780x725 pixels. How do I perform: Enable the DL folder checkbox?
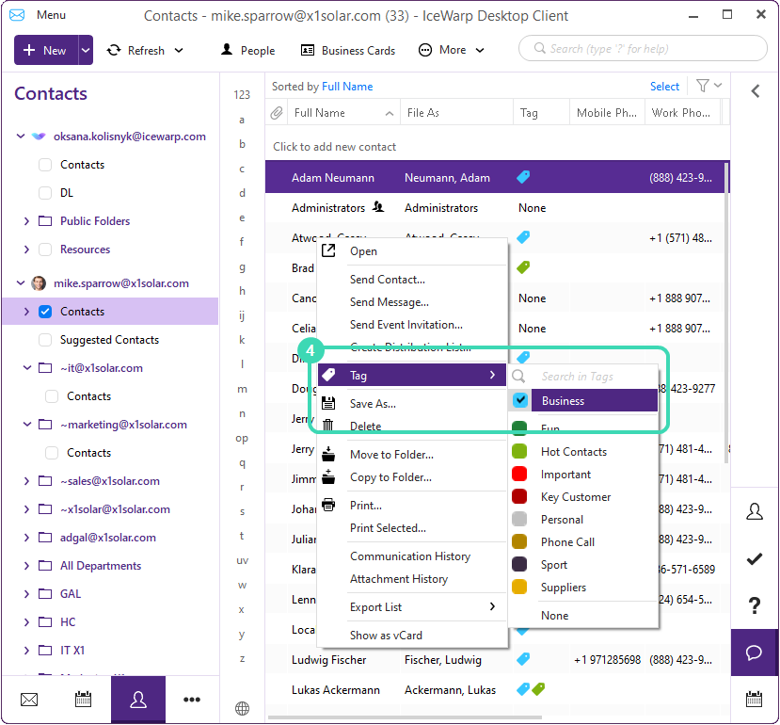(x=45, y=193)
